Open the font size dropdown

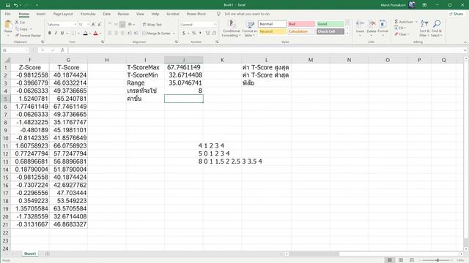(x=88, y=24)
